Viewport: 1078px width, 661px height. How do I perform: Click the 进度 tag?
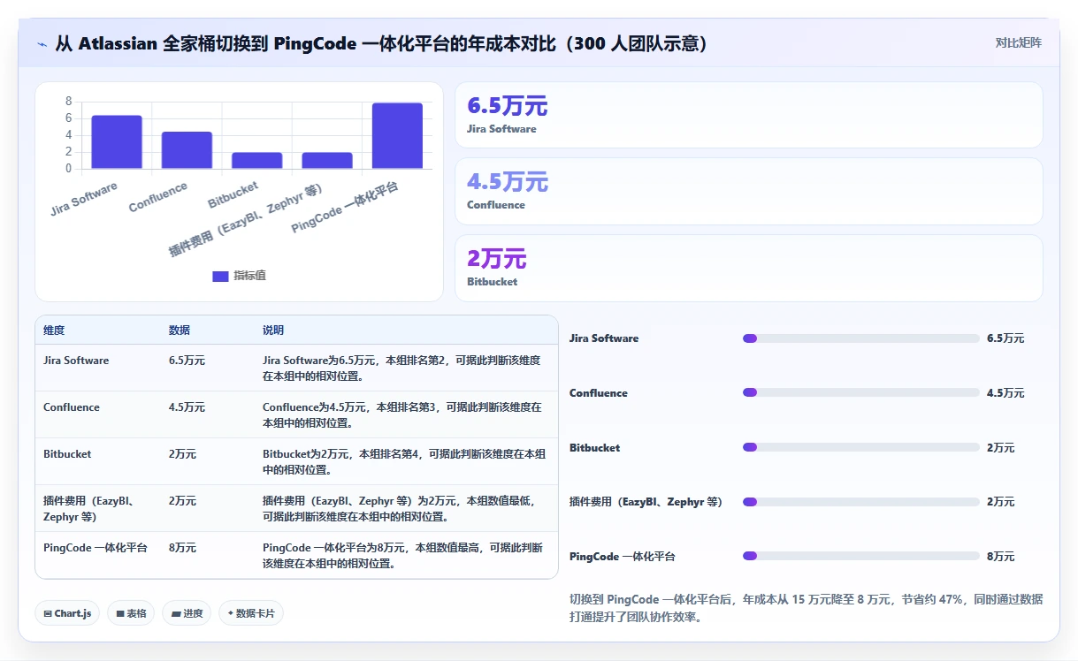(187, 613)
